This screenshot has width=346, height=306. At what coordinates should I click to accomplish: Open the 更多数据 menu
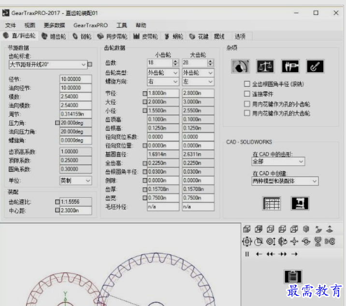[54, 26]
